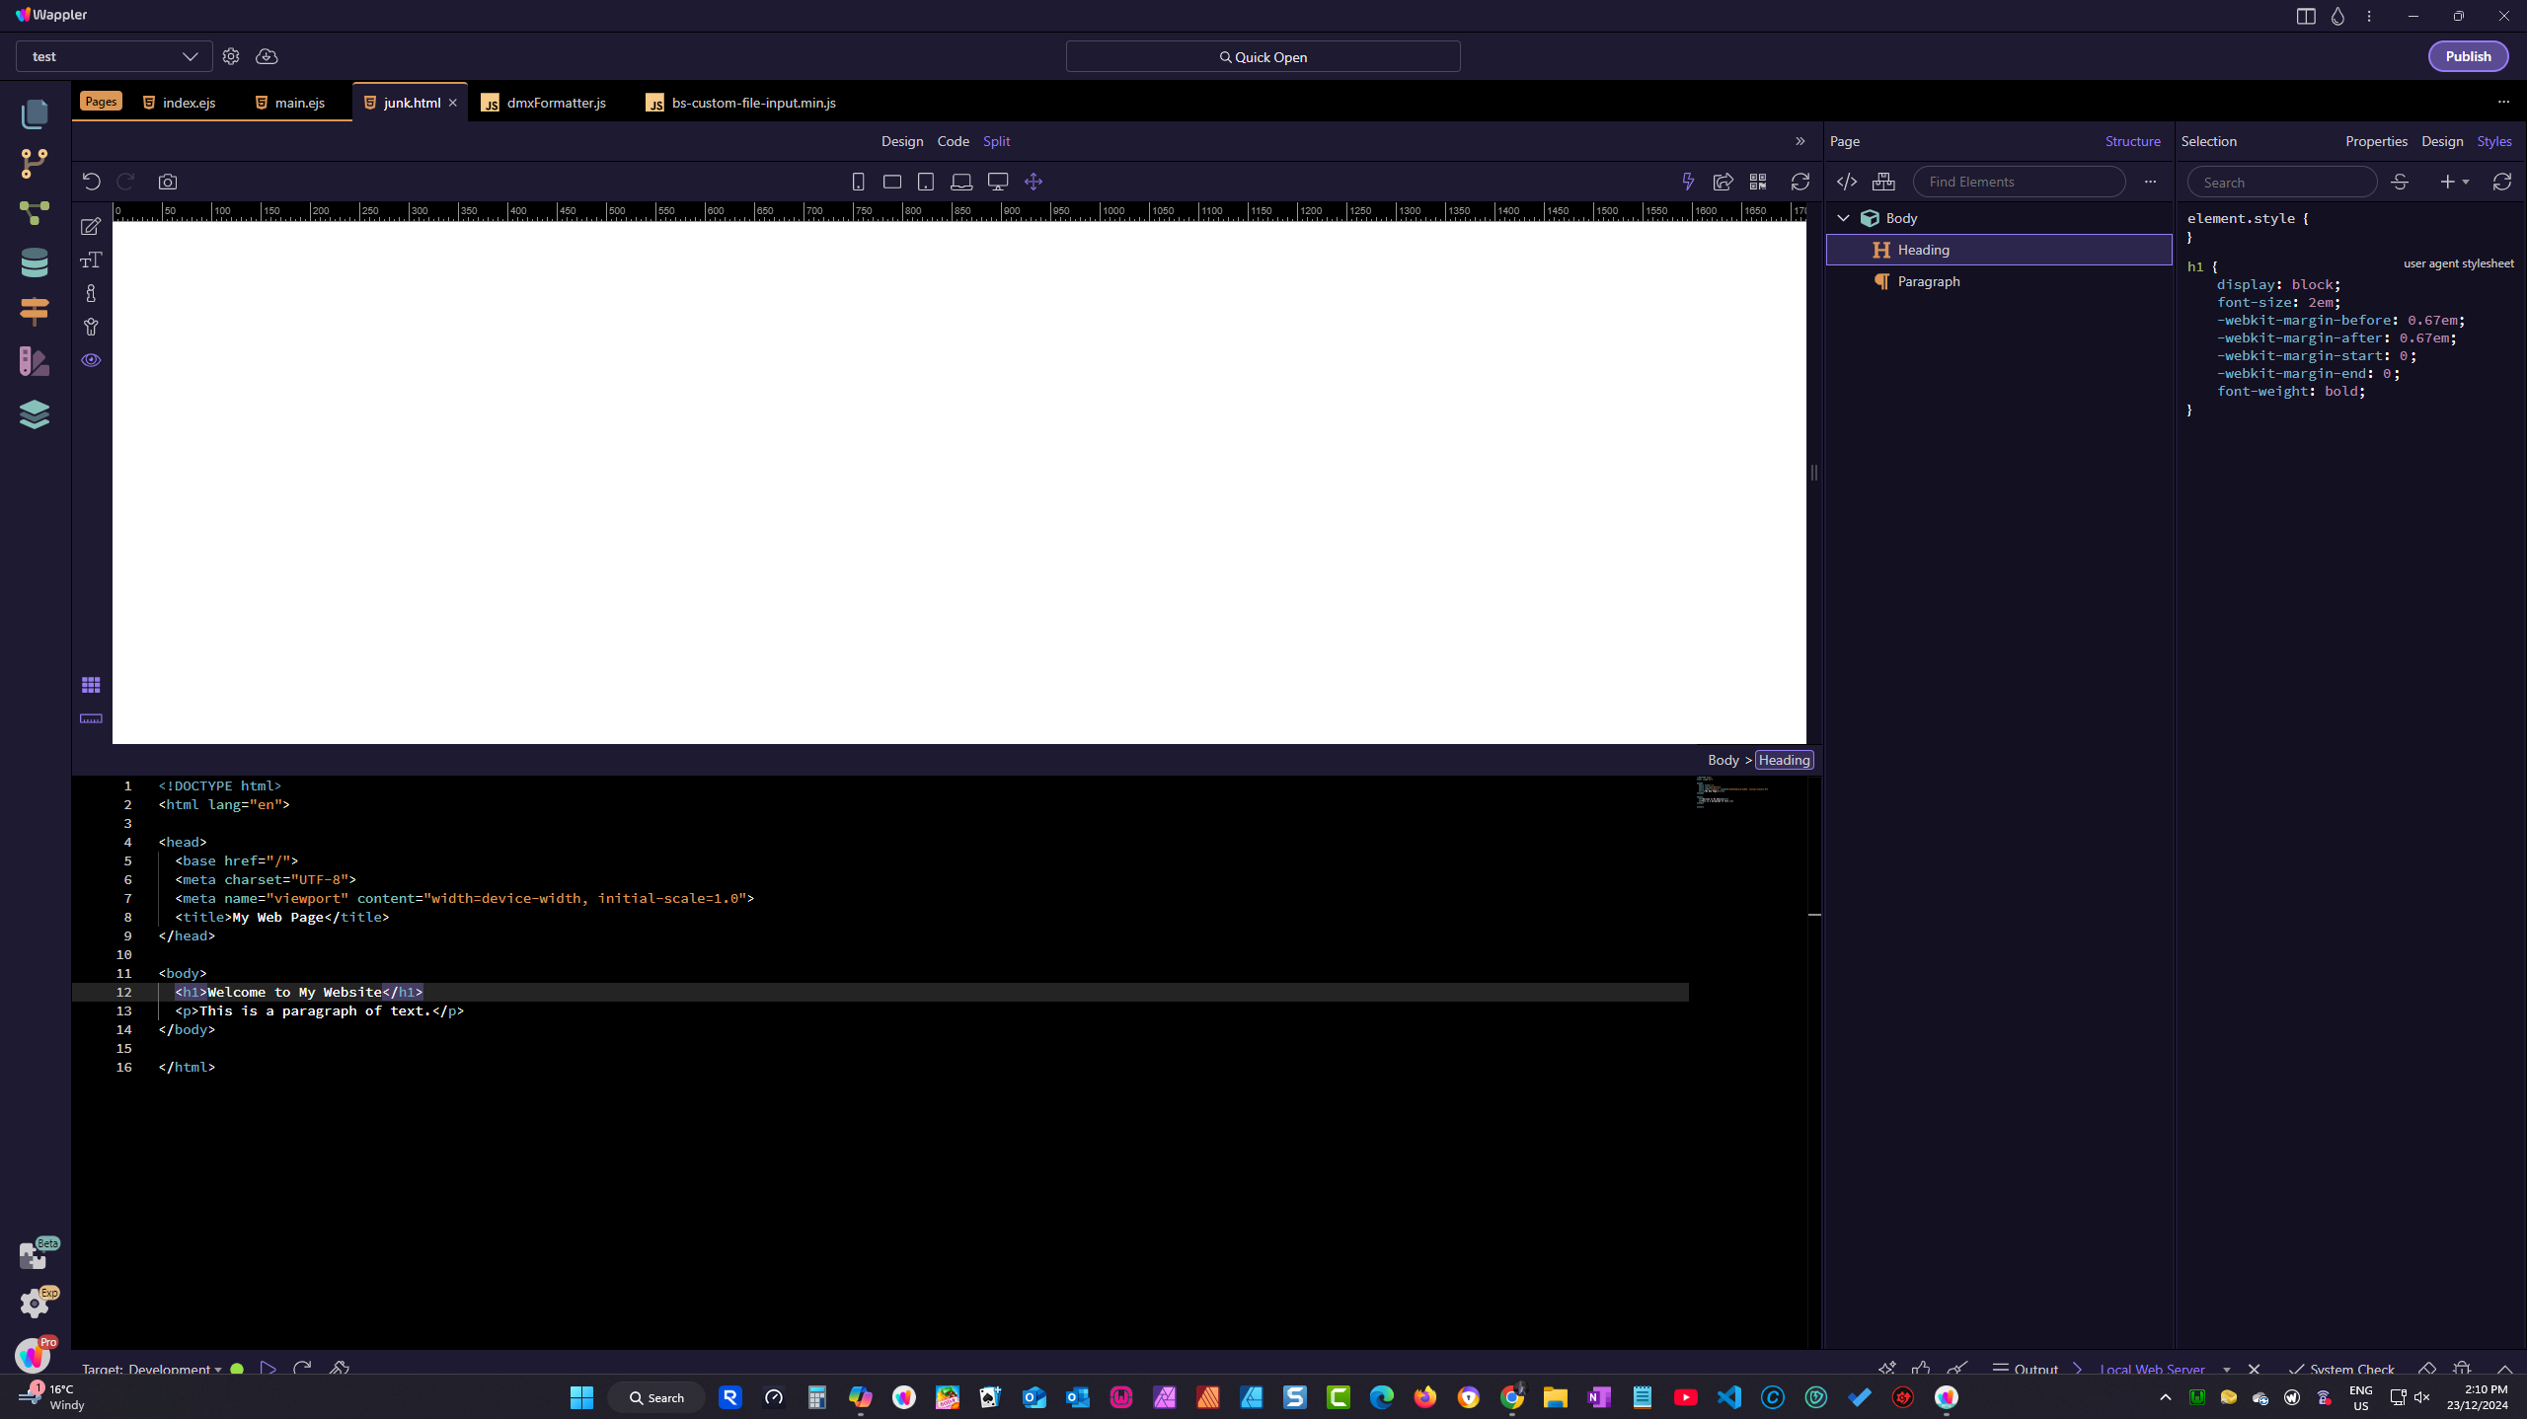Open the Database Manager in left sidebar
Viewport: 2527px width, 1419px height.
[34, 262]
